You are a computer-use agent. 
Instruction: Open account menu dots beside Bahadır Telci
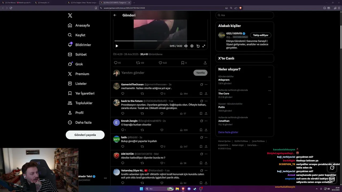pyautogui.click(x=105, y=178)
